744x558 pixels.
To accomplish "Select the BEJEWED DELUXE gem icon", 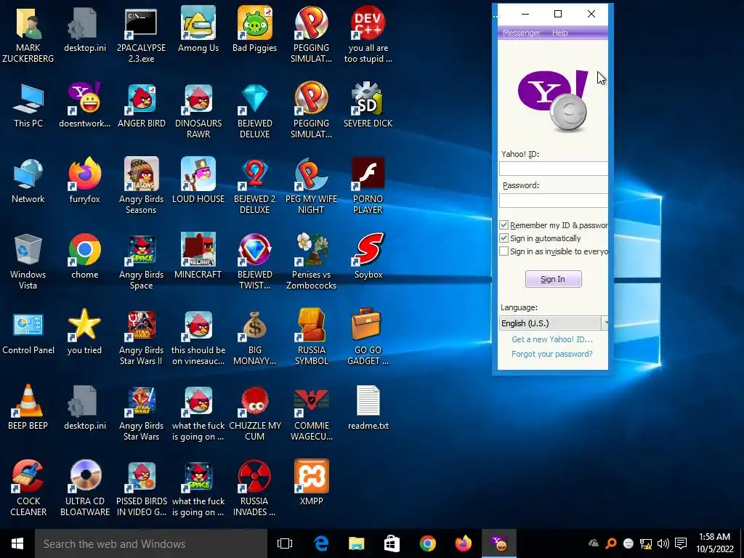I will click(255, 110).
